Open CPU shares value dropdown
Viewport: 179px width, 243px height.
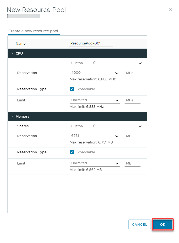[x=117, y=63]
